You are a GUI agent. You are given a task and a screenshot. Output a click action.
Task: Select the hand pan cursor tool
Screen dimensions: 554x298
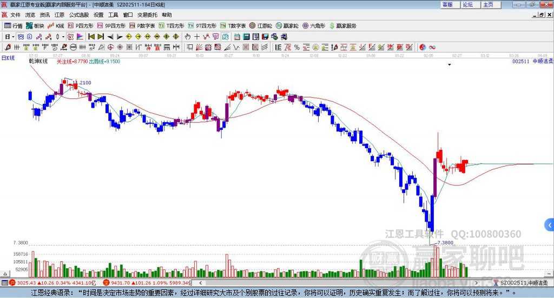click(x=188, y=37)
